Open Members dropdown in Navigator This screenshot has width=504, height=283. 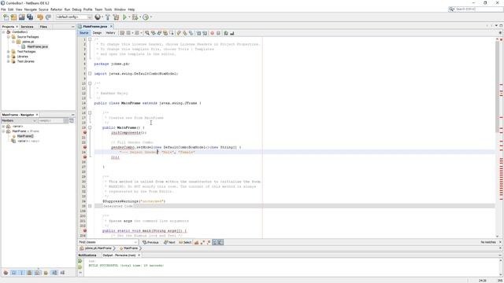click(19, 120)
